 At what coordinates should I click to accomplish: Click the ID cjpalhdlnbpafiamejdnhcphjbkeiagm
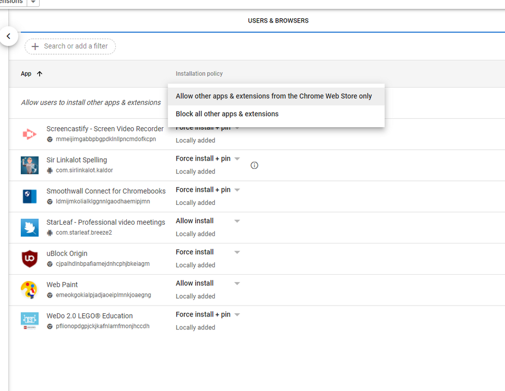(x=103, y=264)
